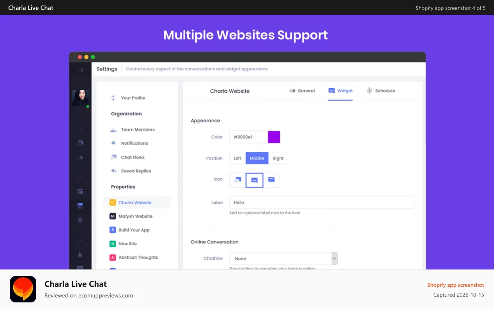
Task: Click the Notifications bell icon
Action: pos(113,143)
